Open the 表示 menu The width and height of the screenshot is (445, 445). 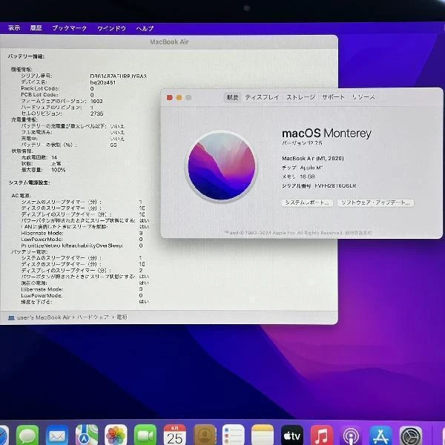coord(14,28)
